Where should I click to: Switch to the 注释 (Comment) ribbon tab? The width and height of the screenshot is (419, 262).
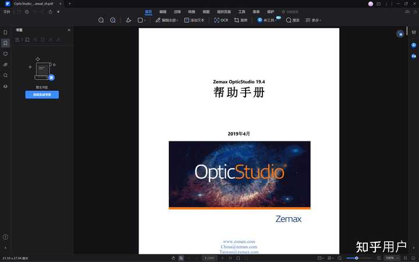[x=177, y=12]
